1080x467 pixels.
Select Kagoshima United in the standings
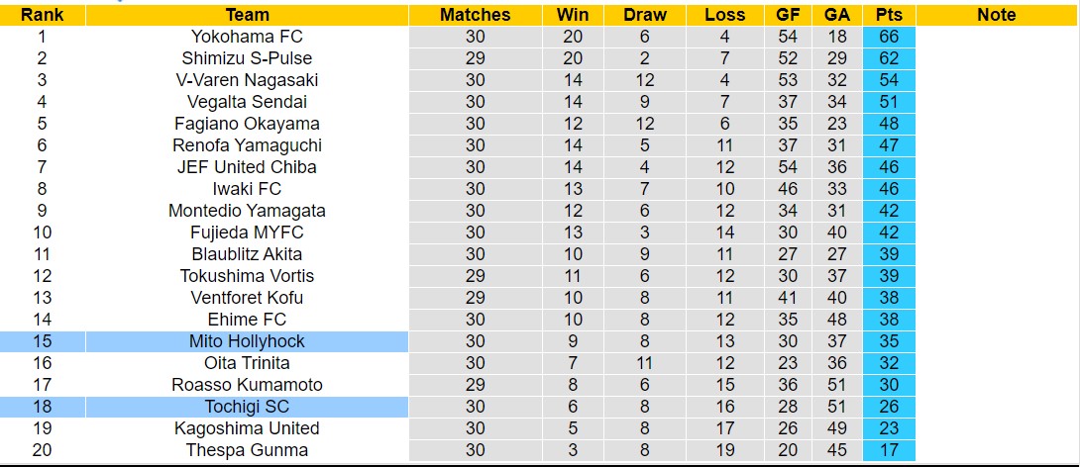247,428
